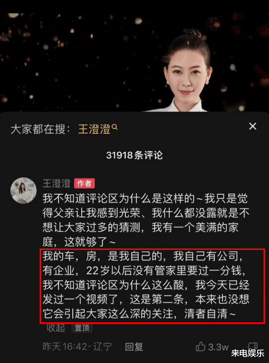Image resolution: width=269 pixels, height=363 pixels.
Task: Tap the 3.3w like count
Action: click(218, 347)
